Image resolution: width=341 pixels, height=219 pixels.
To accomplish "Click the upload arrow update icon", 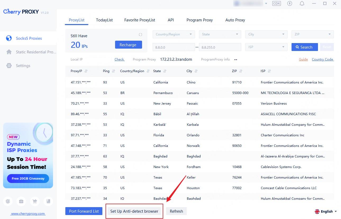I will tap(290, 4).
